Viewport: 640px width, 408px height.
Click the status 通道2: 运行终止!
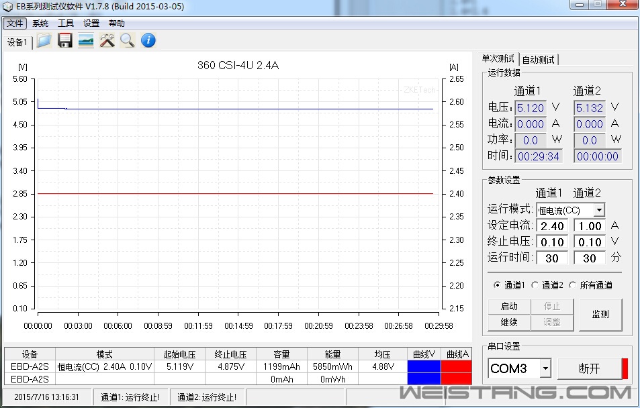point(207,397)
